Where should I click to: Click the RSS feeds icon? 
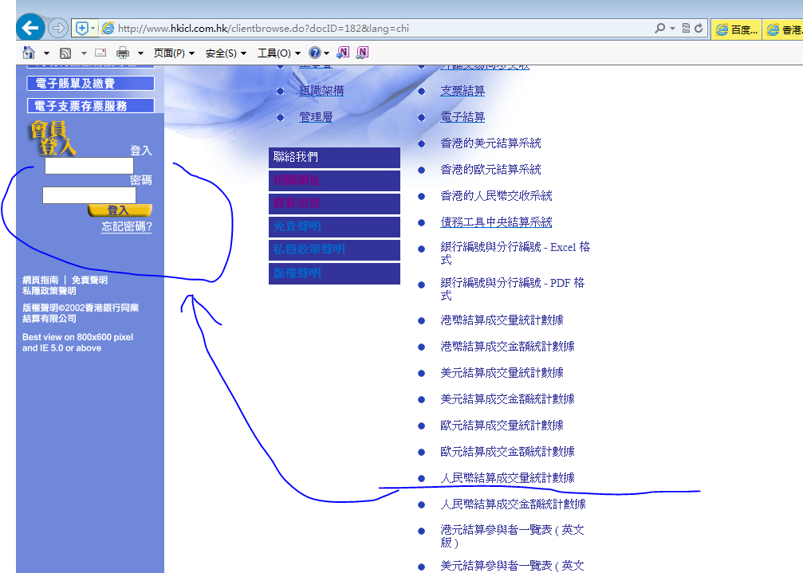[65, 53]
